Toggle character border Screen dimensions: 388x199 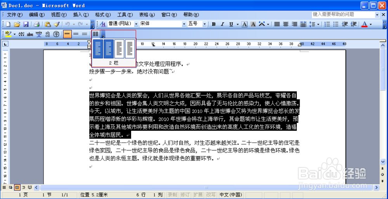(244, 24)
